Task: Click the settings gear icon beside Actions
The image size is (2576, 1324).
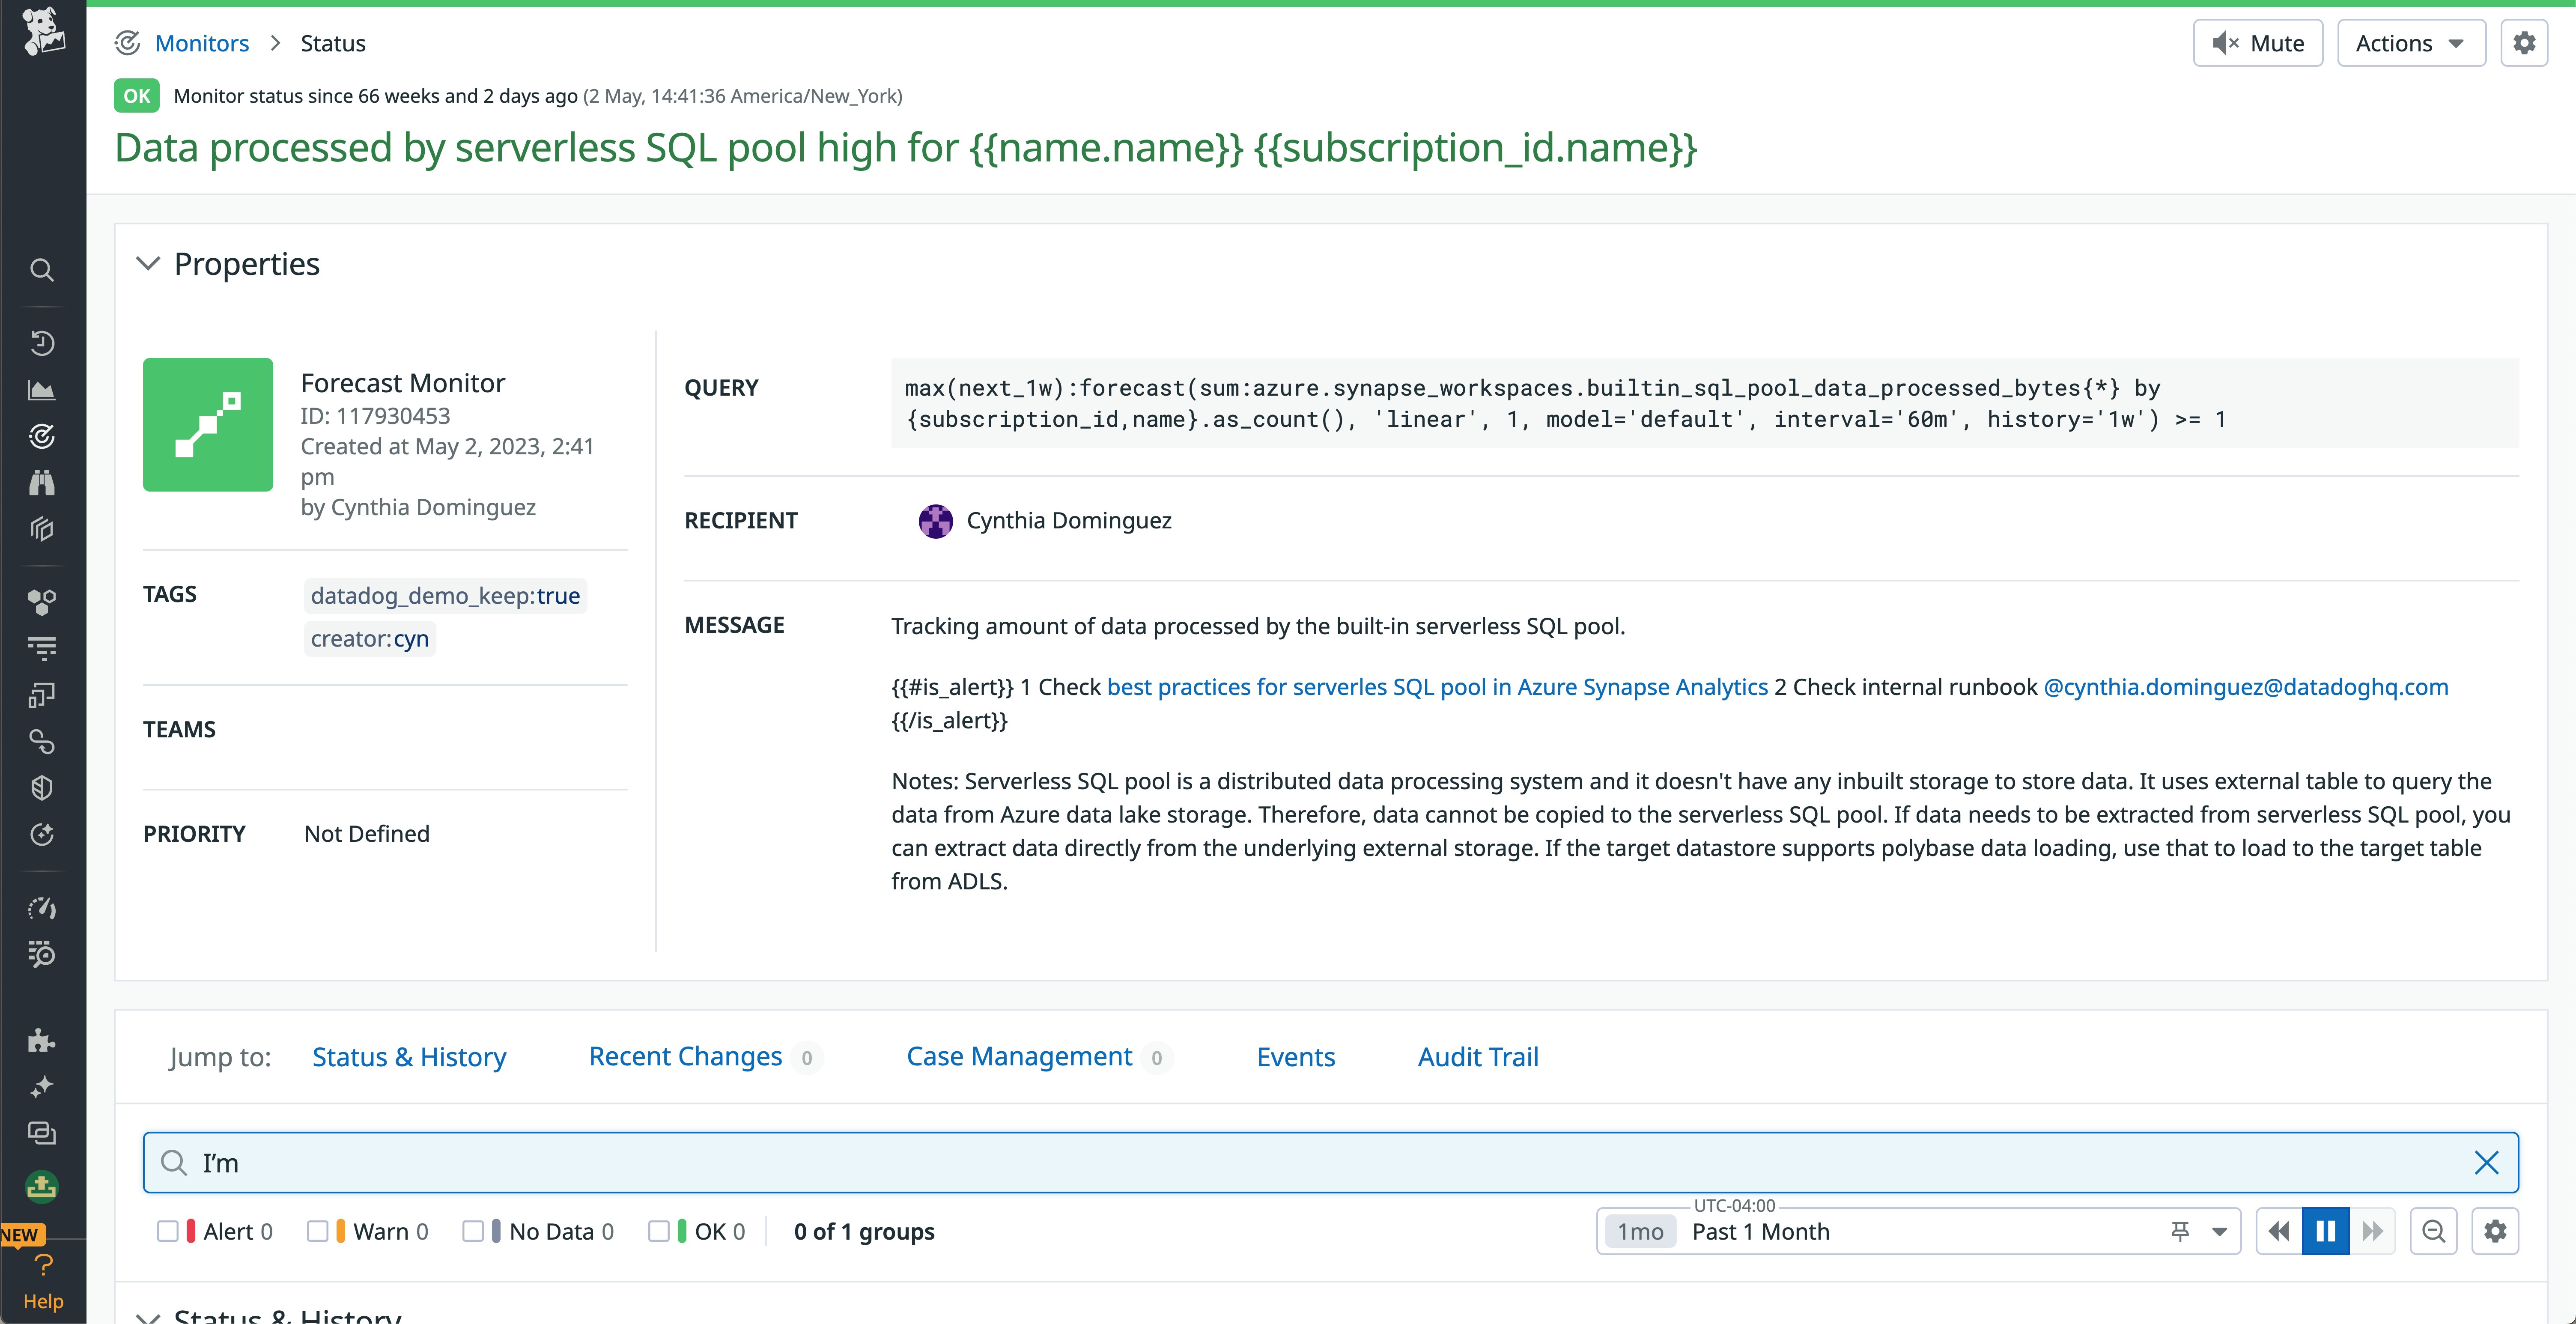Action: [x=2524, y=43]
